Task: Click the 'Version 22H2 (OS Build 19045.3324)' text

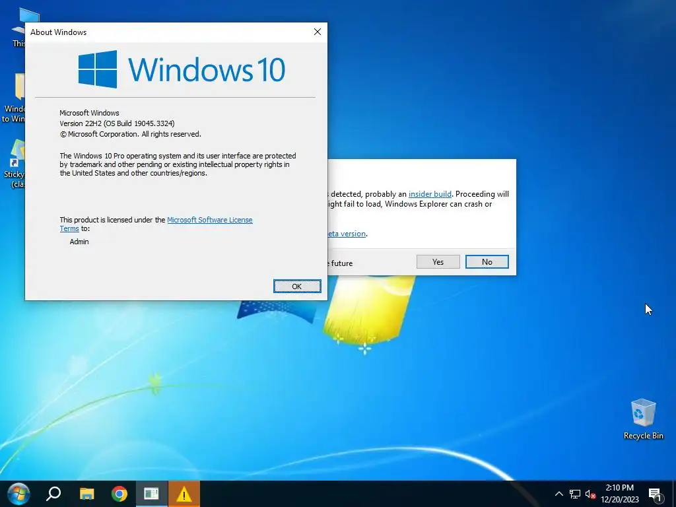Action: [x=117, y=123]
